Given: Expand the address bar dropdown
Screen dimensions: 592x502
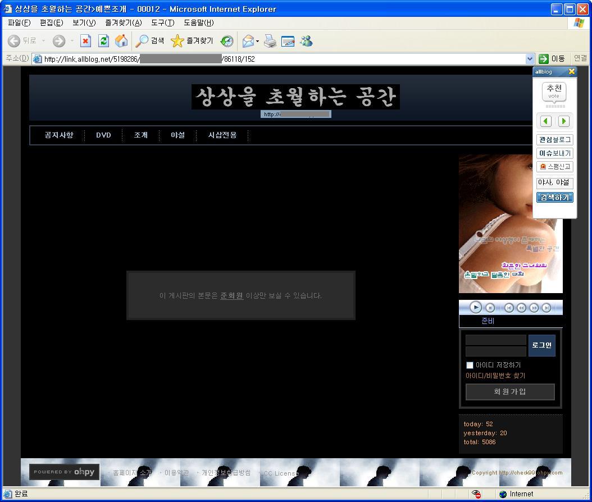Looking at the screenshot, I should (x=530, y=58).
